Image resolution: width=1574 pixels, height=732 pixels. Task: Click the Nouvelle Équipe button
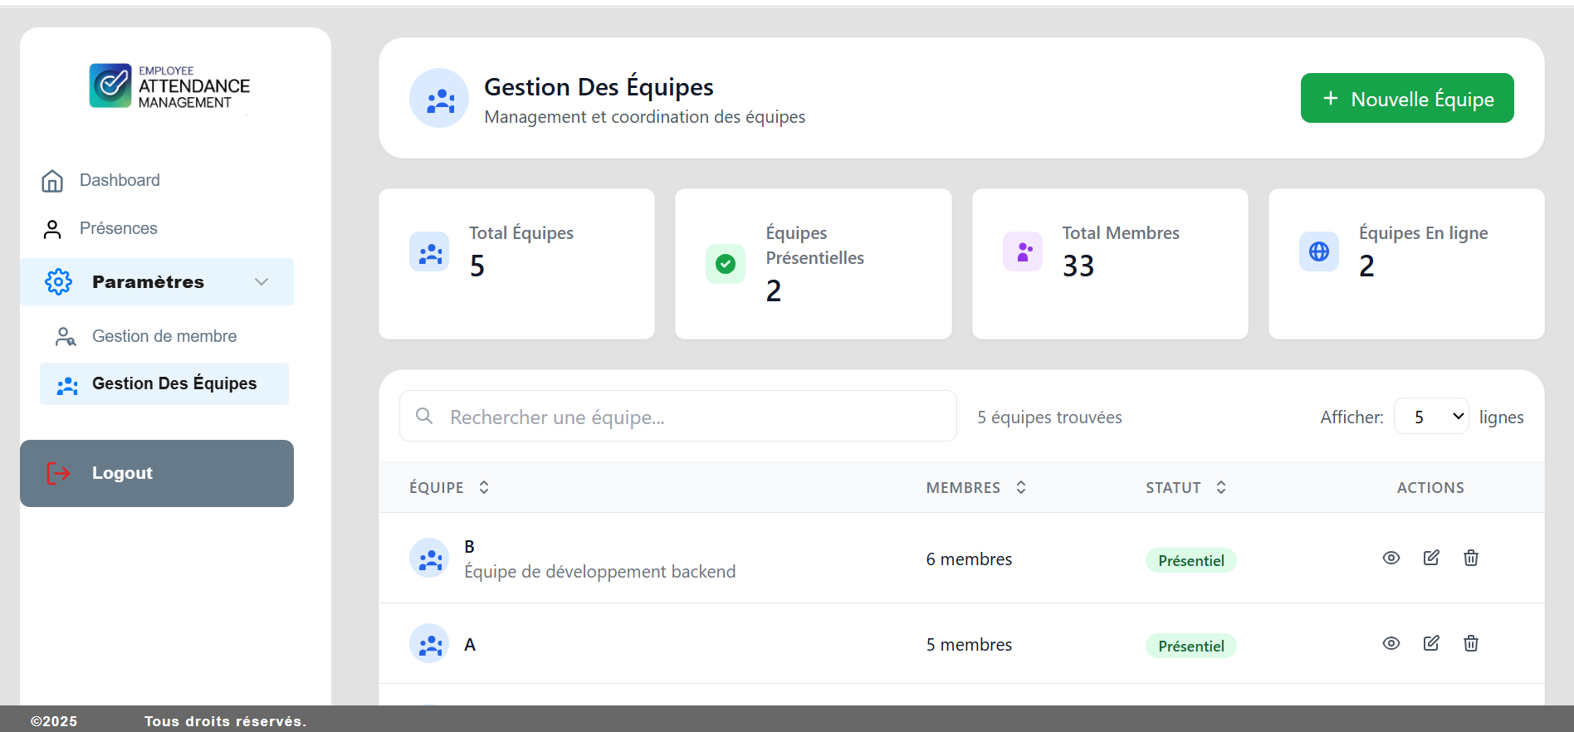[x=1406, y=99]
